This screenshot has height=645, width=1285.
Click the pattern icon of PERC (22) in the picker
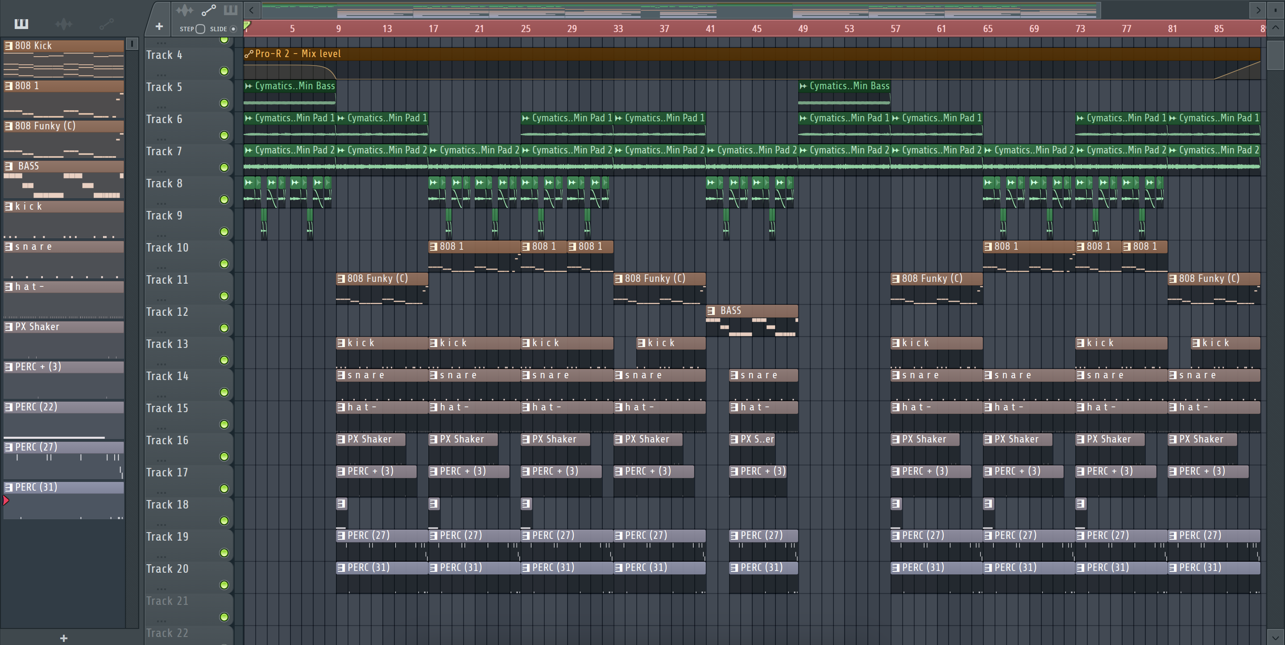tap(8, 407)
